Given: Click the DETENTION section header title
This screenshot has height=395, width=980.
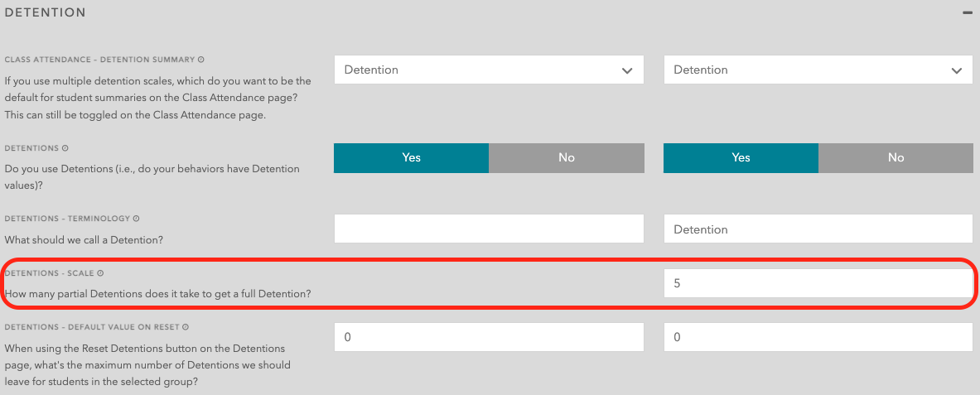Looking at the screenshot, I should tap(46, 13).
